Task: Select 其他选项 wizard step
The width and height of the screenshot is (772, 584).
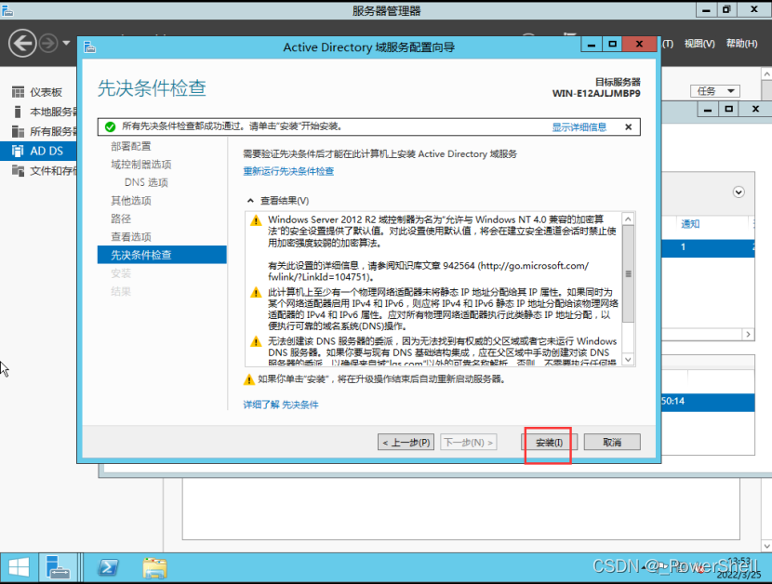Action: [x=131, y=201]
